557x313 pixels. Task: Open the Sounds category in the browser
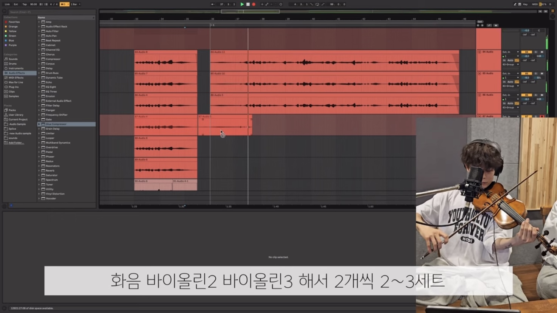(12, 59)
